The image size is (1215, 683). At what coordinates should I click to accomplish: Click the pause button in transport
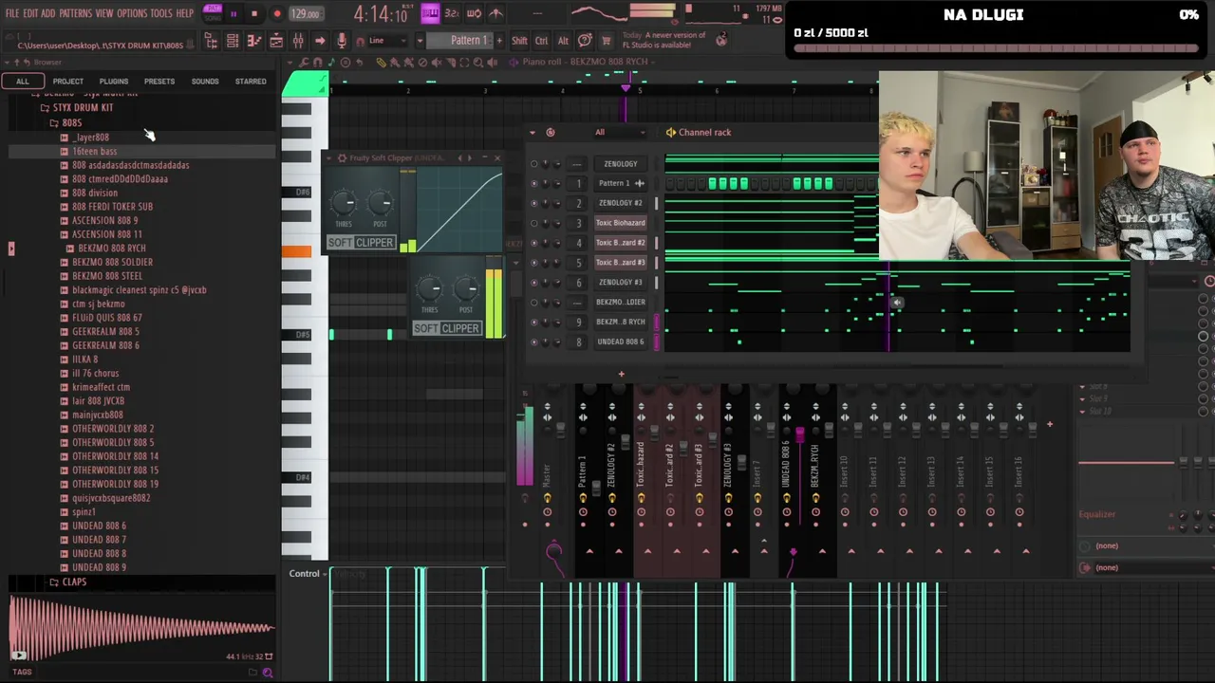click(234, 14)
